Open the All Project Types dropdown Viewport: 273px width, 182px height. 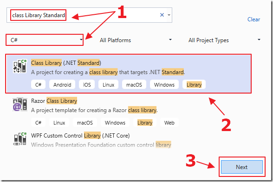[x=224, y=40]
